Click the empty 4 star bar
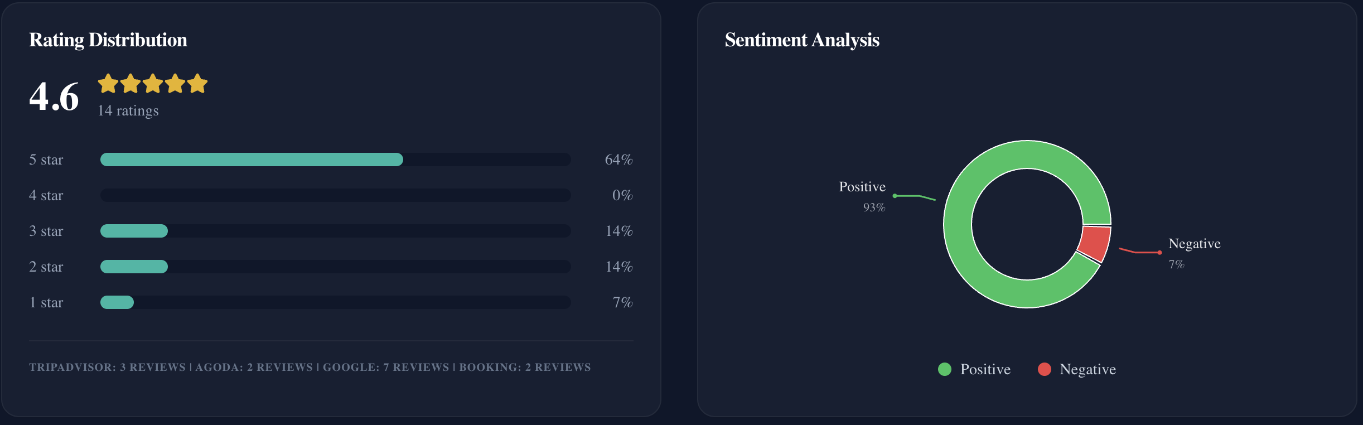This screenshot has width=1363, height=425. point(335,195)
